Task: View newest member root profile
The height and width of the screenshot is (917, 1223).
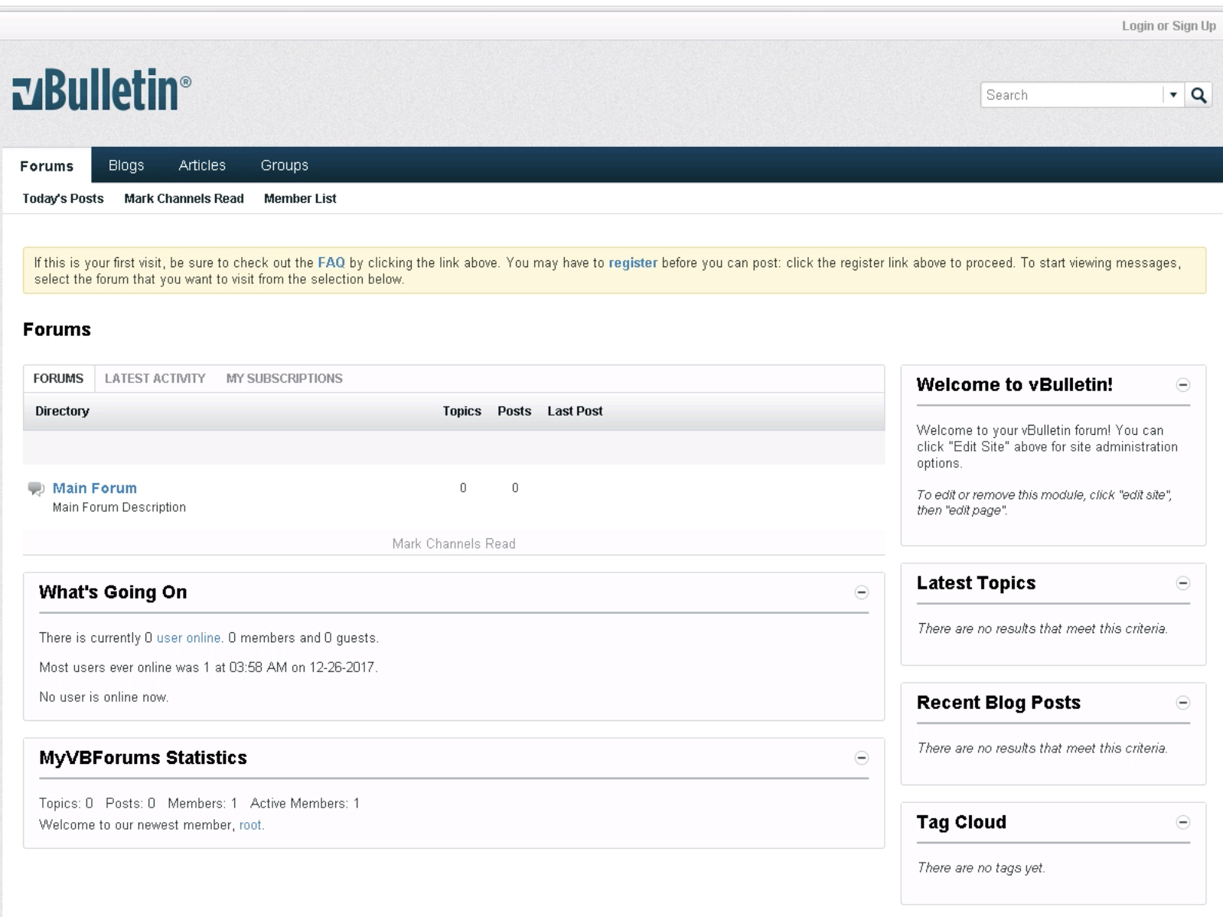Action: (250, 825)
